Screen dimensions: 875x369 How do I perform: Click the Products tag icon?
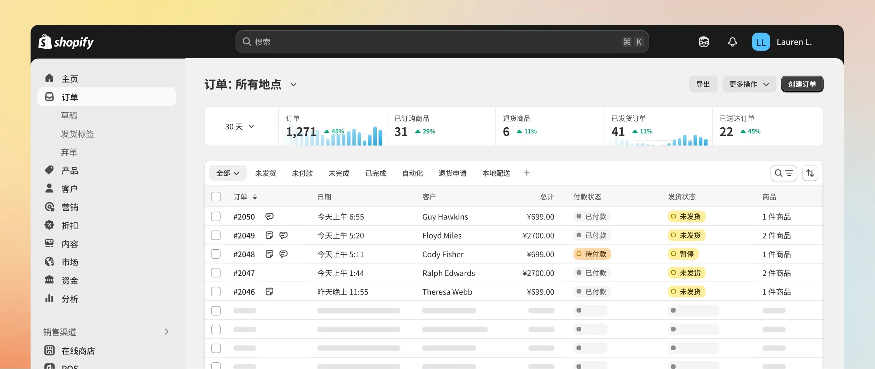tap(49, 170)
